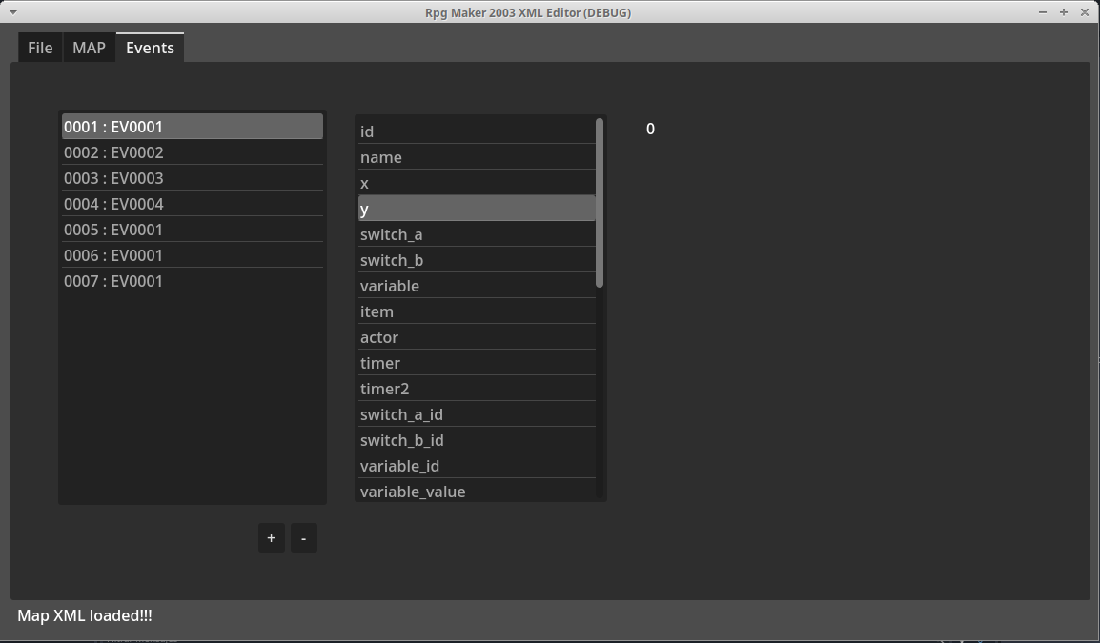Pick the switch_a property

coord(477,234)
